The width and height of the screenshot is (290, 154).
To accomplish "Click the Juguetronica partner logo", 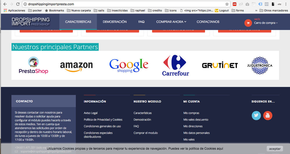I will pyautogui.click(x=260, y=66).
